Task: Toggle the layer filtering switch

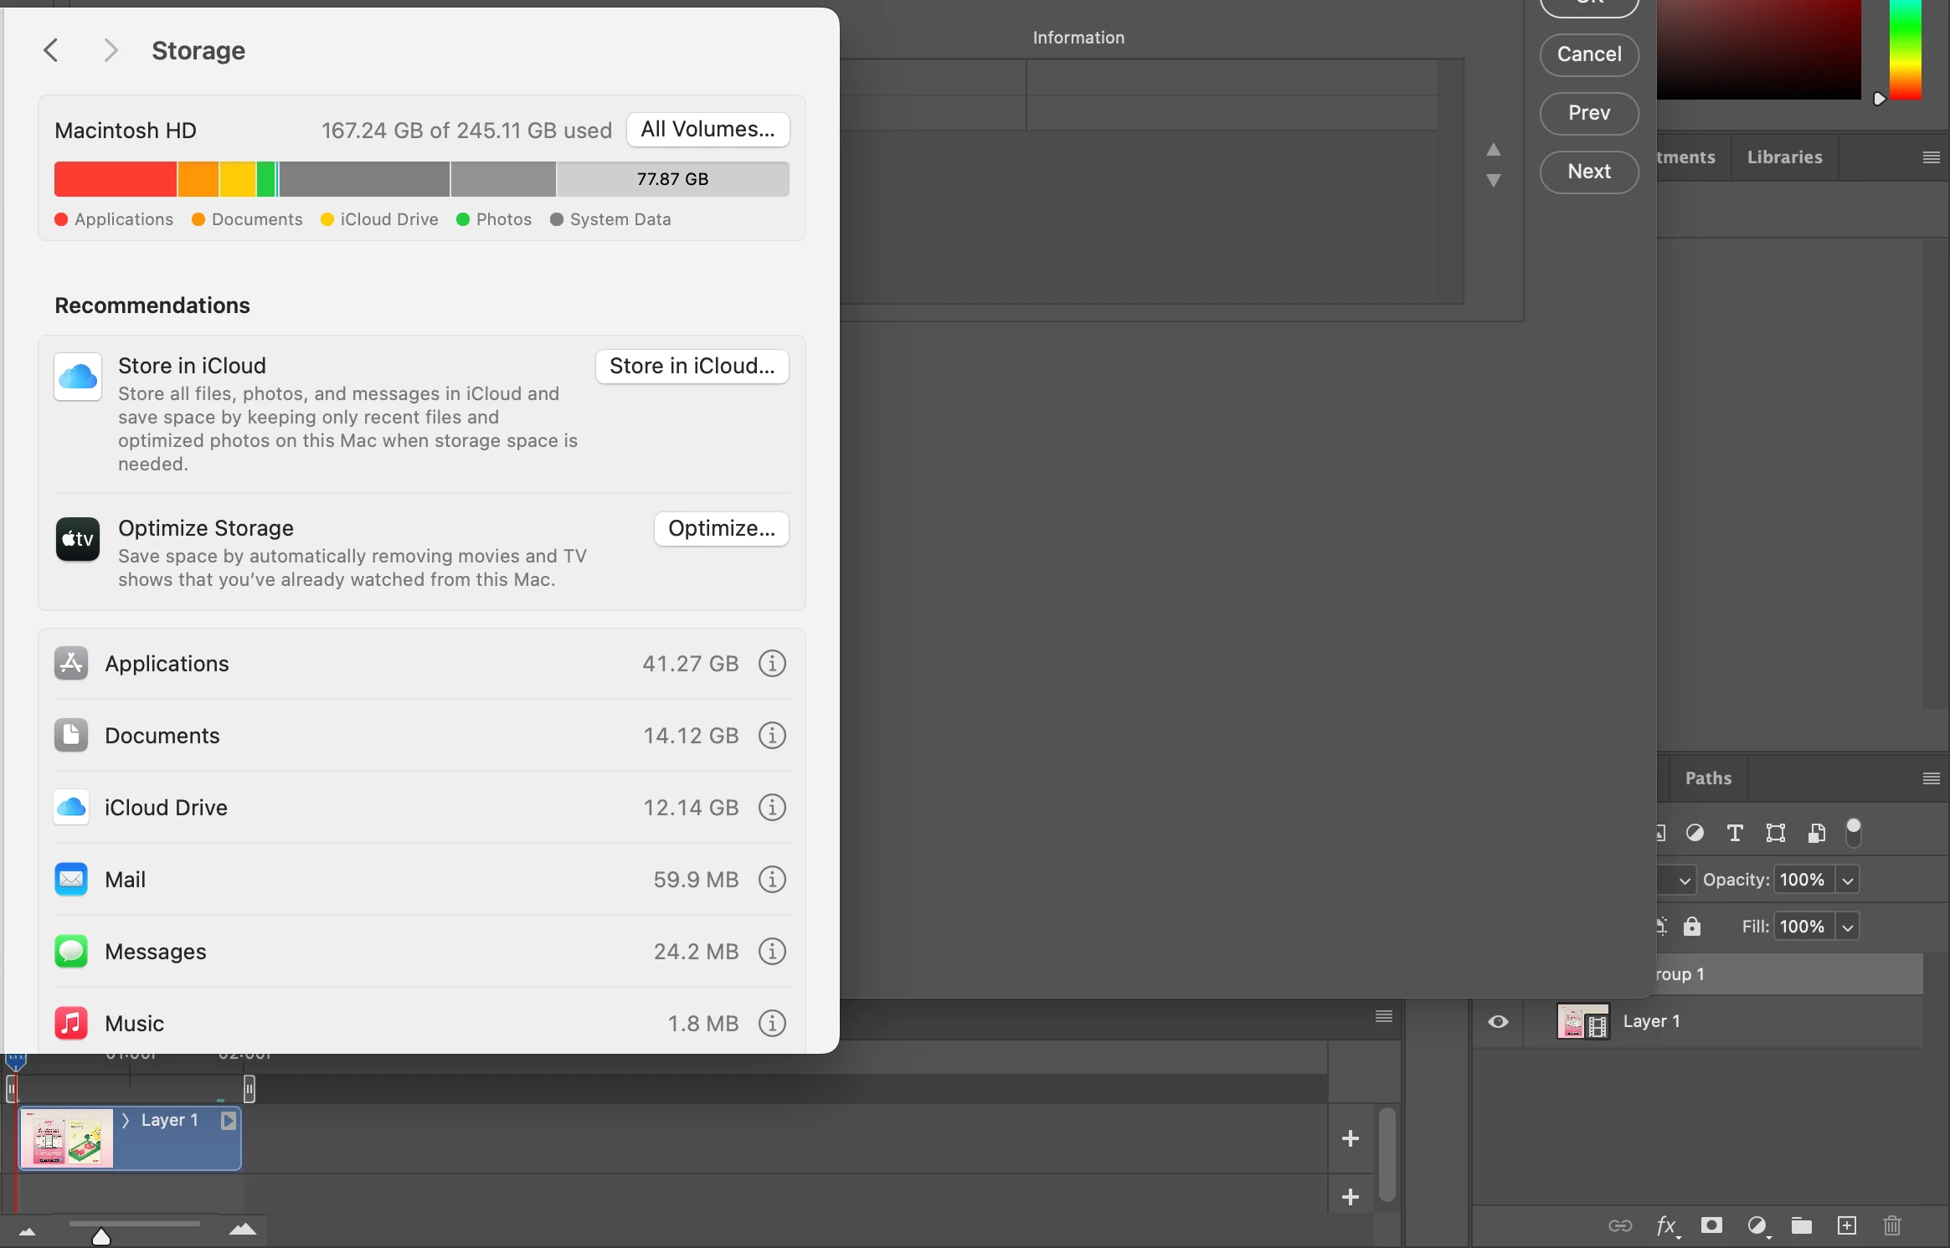Action: [x=1853, y=831]
